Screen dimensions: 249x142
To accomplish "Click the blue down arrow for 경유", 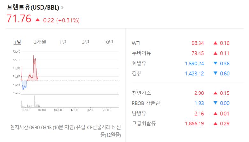I will click(215, 74).
